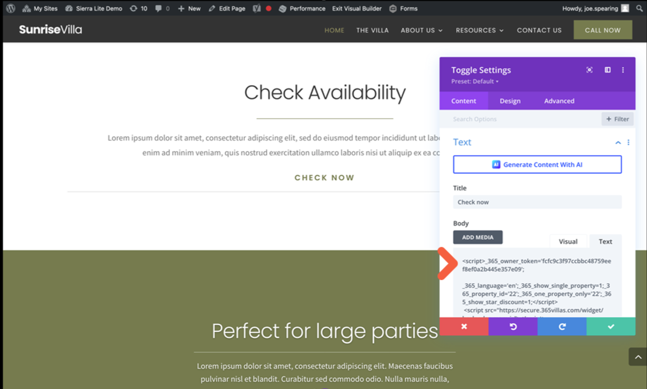Expand RESOURCES navigation dropdown
The width and height of the screenshot is (647, 389).
[480, 30]
